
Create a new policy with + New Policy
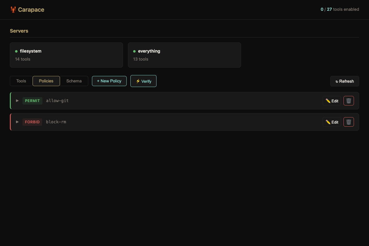[x=109, y=81]
